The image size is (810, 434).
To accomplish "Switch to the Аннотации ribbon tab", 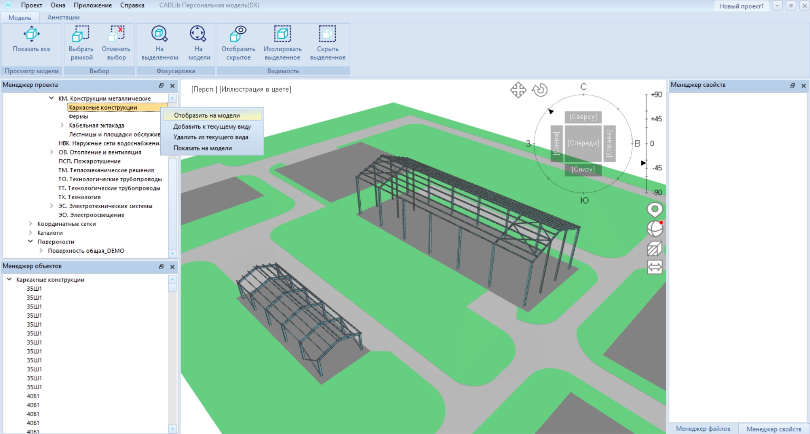I will tap(63, 17).
